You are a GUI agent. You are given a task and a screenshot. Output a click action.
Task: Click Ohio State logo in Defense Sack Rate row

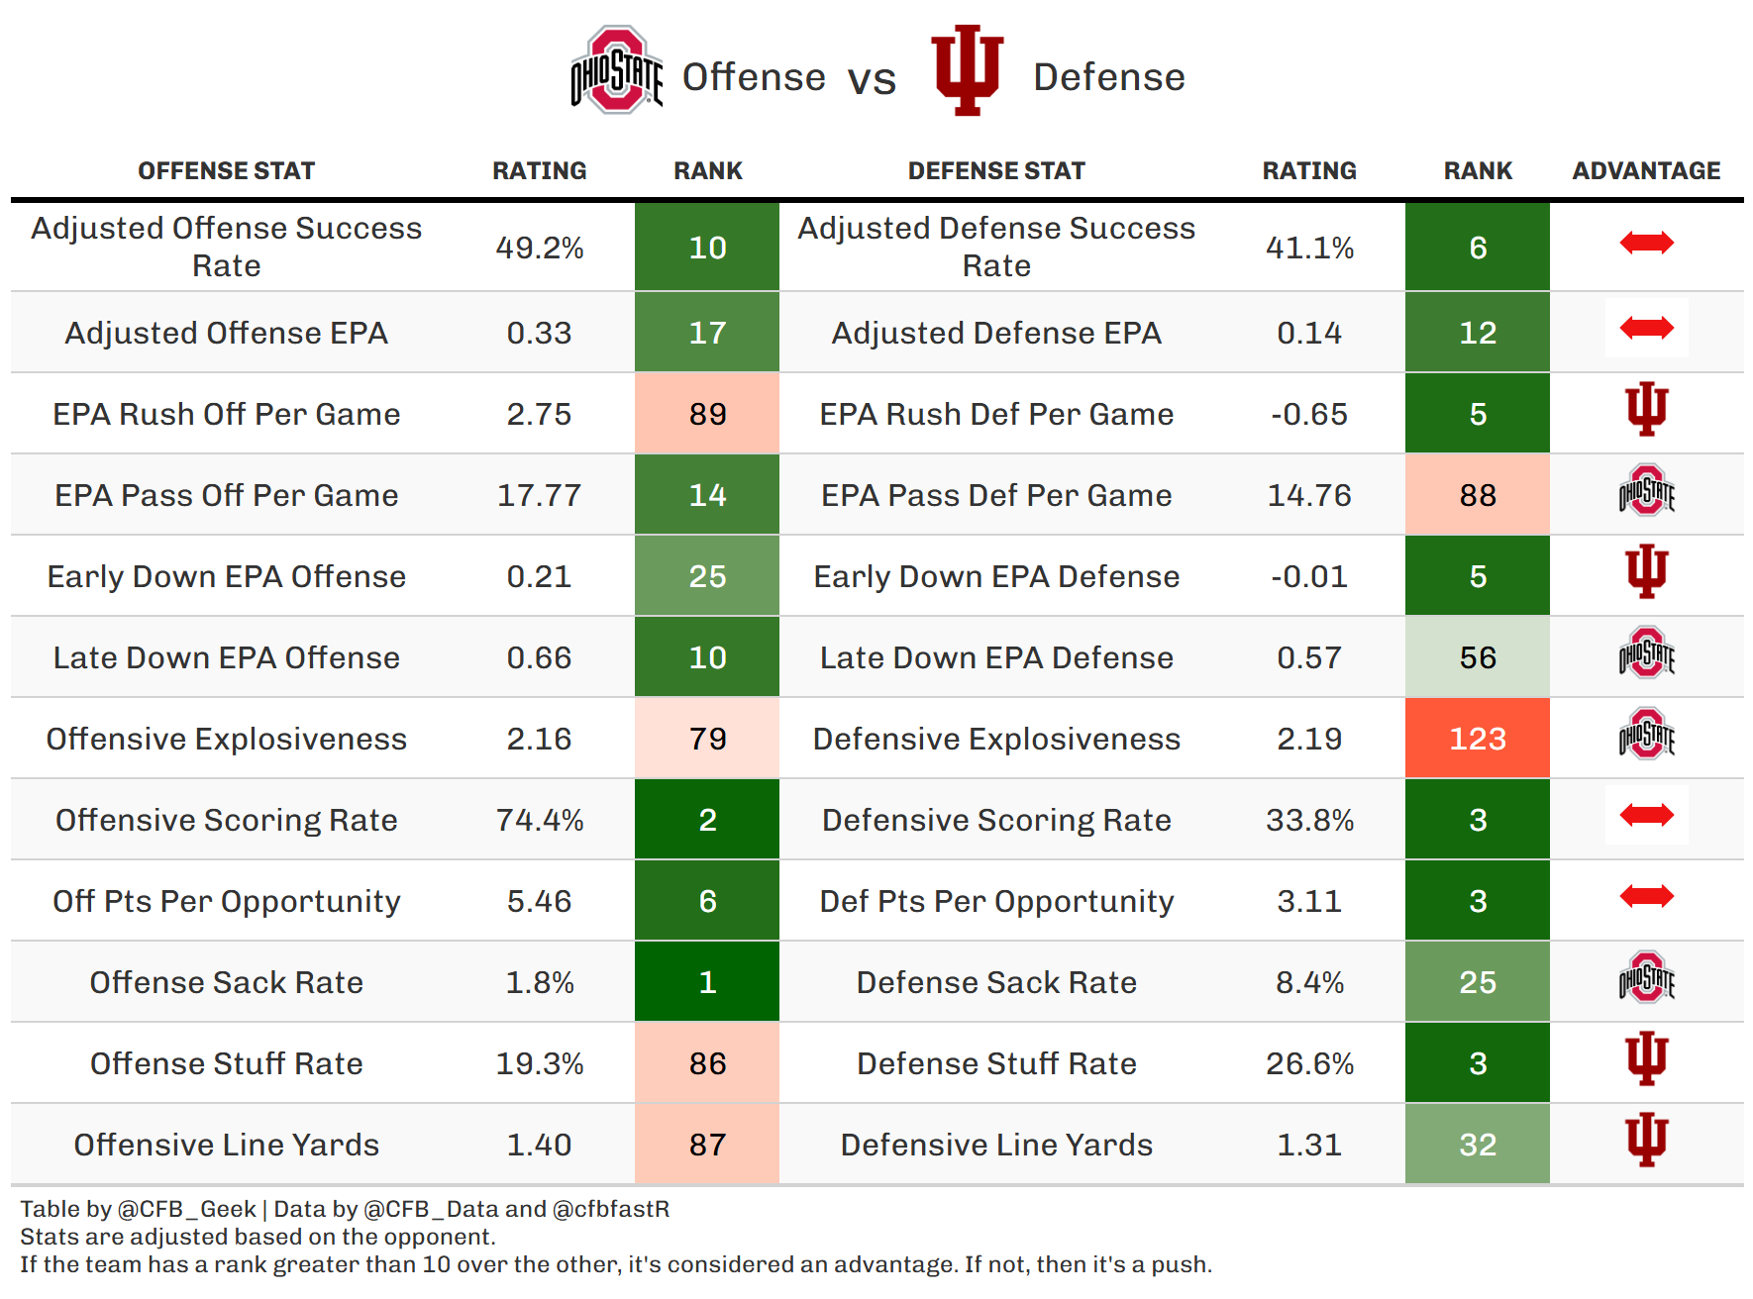coord(1646,978)
